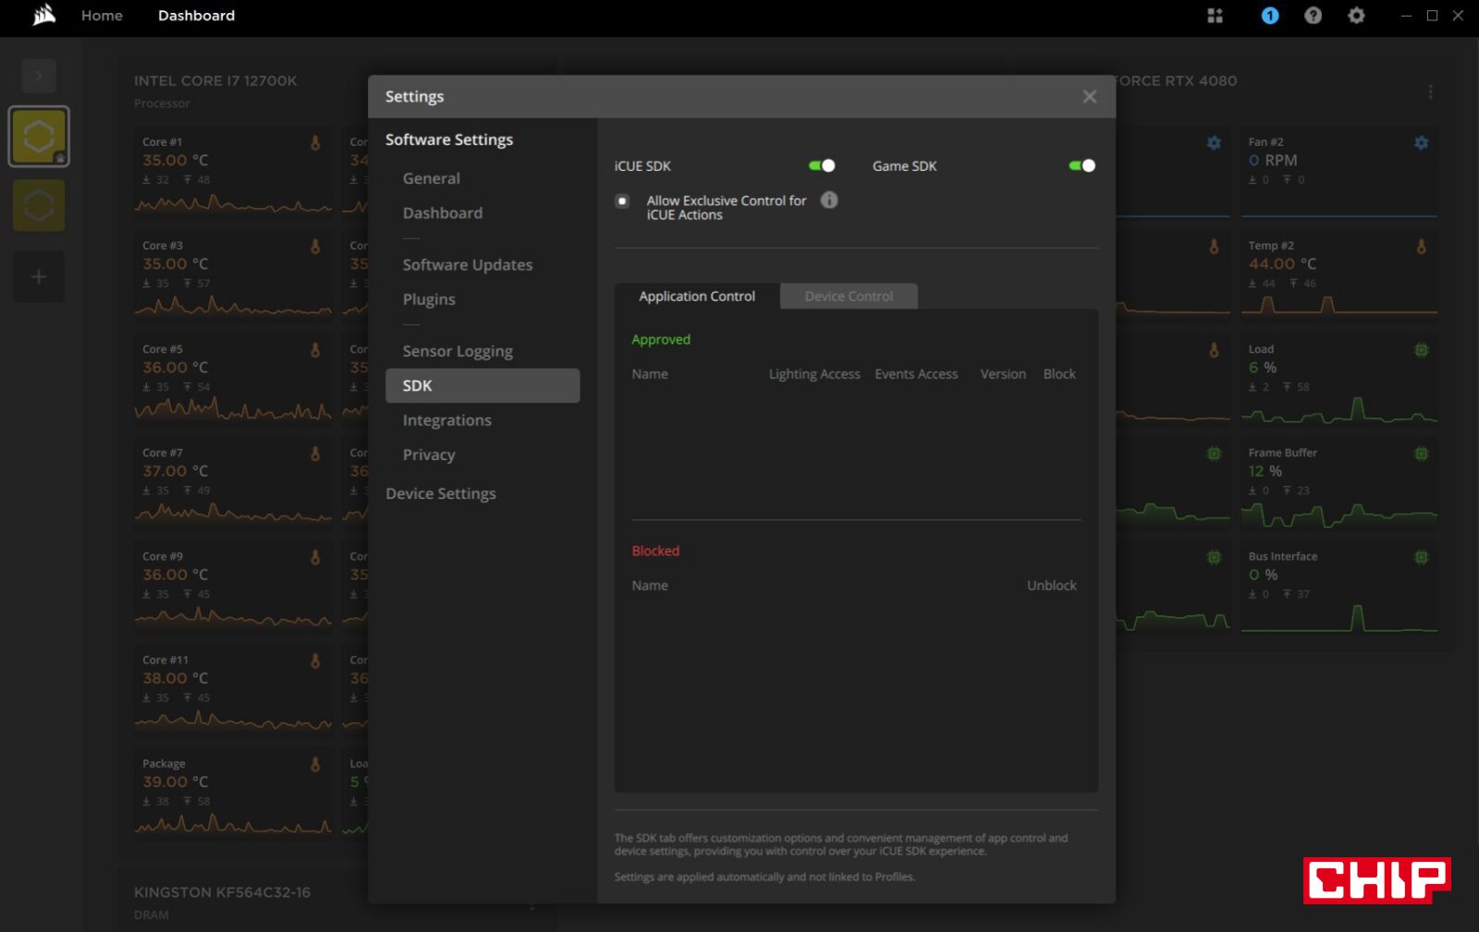1479x932 pixels.
Task: Close the Settings dialog
Action: (x=1090, y=96)
